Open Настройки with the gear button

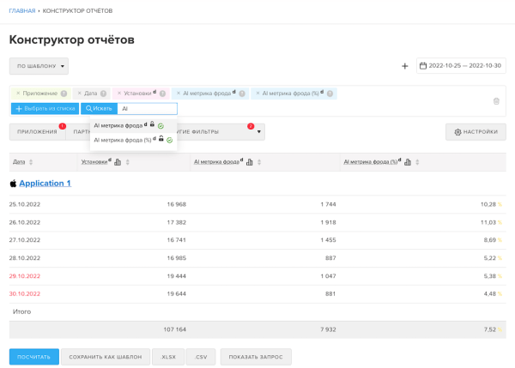pos(476,132)
